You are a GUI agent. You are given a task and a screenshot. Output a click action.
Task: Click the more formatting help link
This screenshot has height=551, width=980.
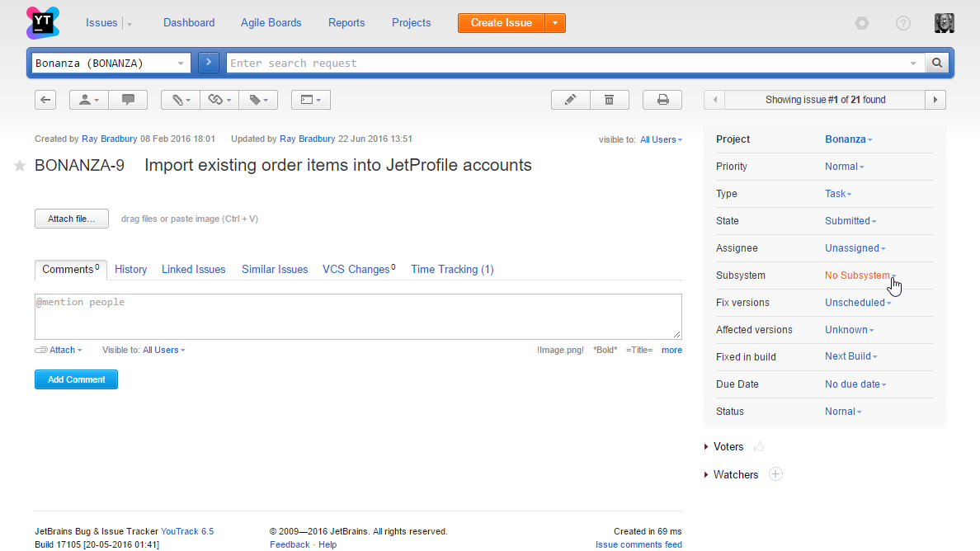coord(671,351)
